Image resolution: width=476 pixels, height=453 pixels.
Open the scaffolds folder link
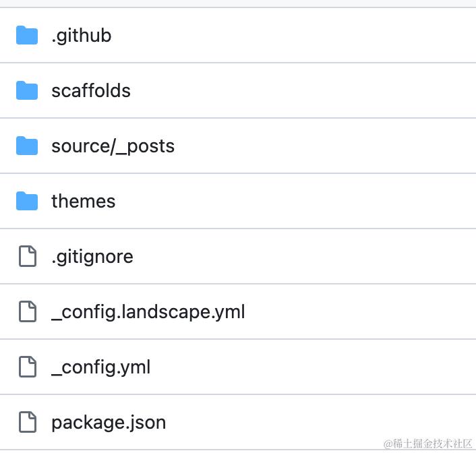pyautogui.click(x=91, y=90)
